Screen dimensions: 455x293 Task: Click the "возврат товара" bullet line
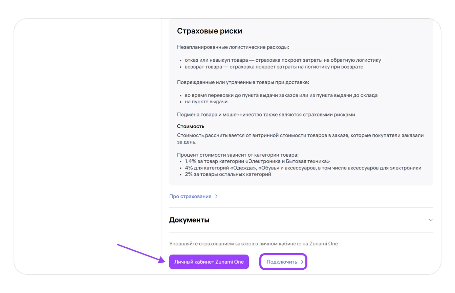pos(274,67)
